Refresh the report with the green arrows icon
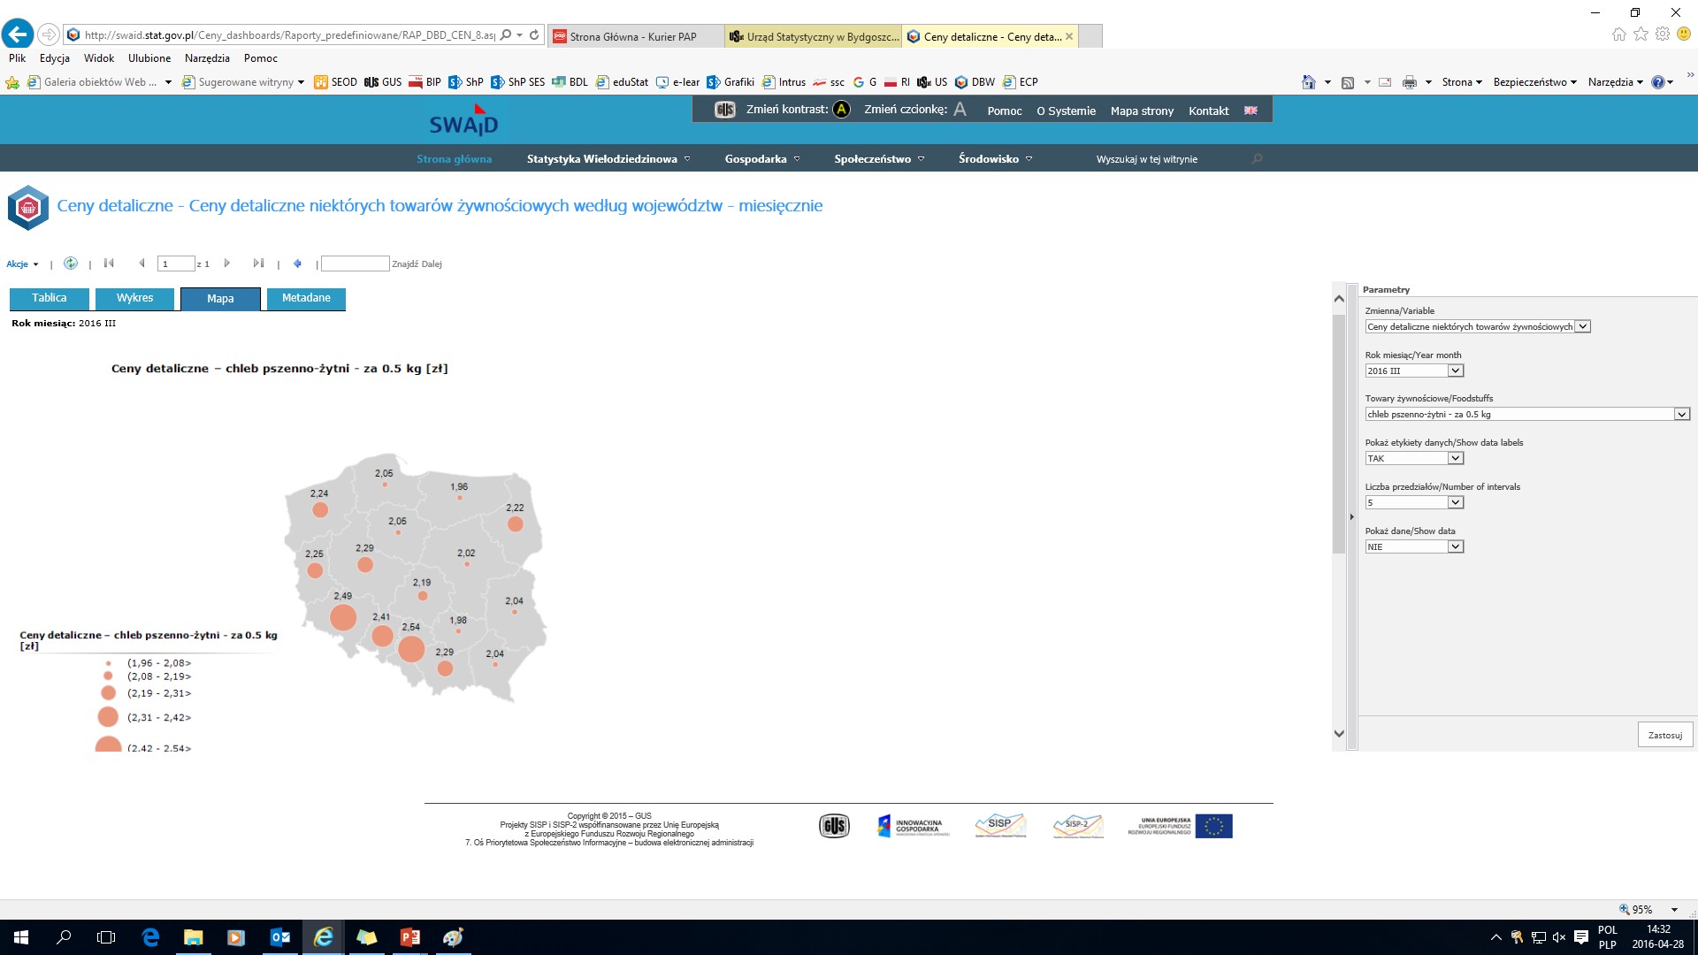 coord(71,264)
